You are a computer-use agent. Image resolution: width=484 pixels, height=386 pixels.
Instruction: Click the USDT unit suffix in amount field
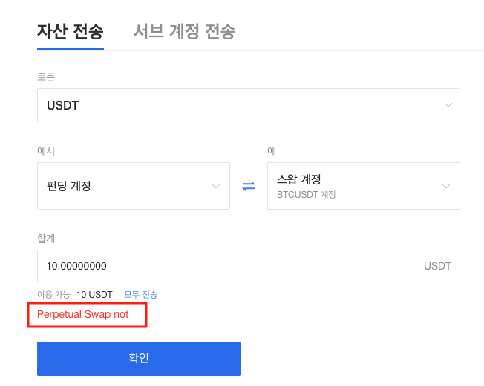pos(437,266)
